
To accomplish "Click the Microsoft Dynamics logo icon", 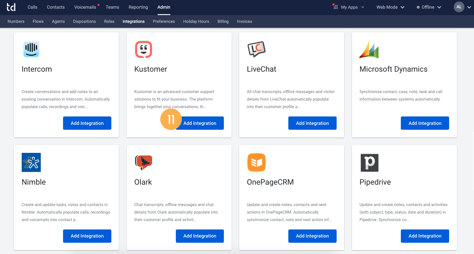I will [369, 50].
